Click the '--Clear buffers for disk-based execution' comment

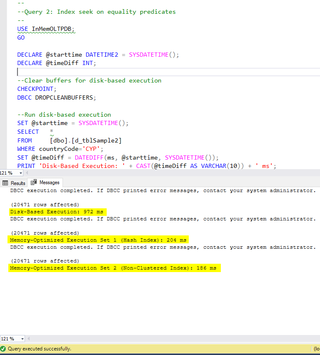(89, 80)
